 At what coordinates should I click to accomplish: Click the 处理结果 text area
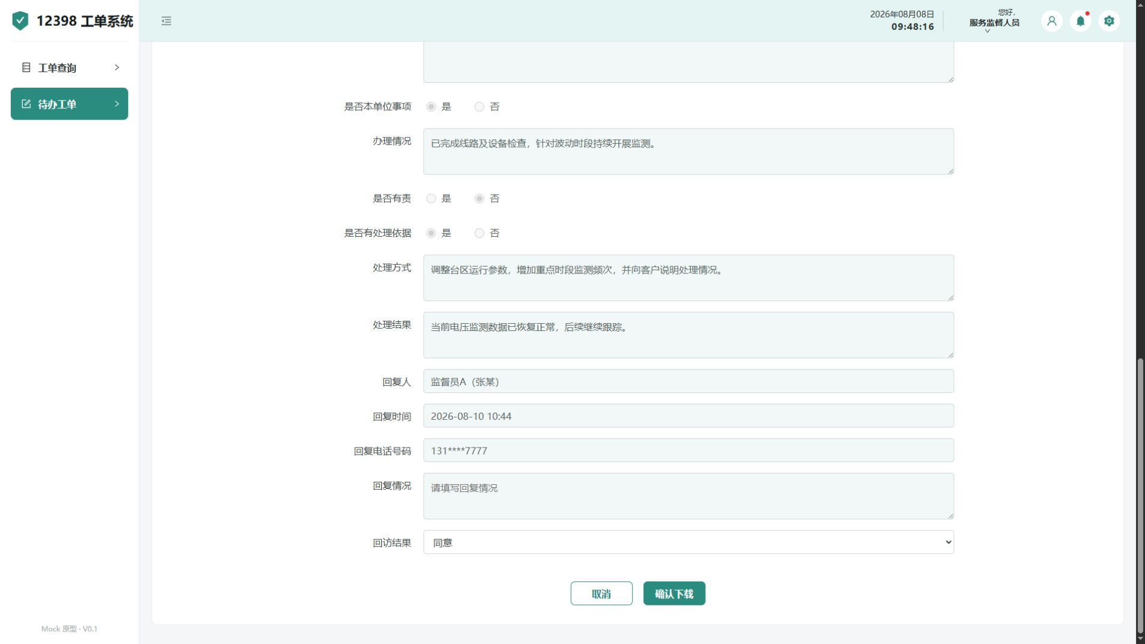[688, 335]
